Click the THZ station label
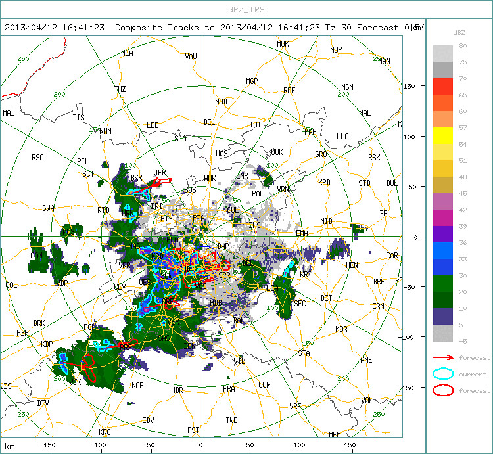493x454 pixels. pos(120,89)
